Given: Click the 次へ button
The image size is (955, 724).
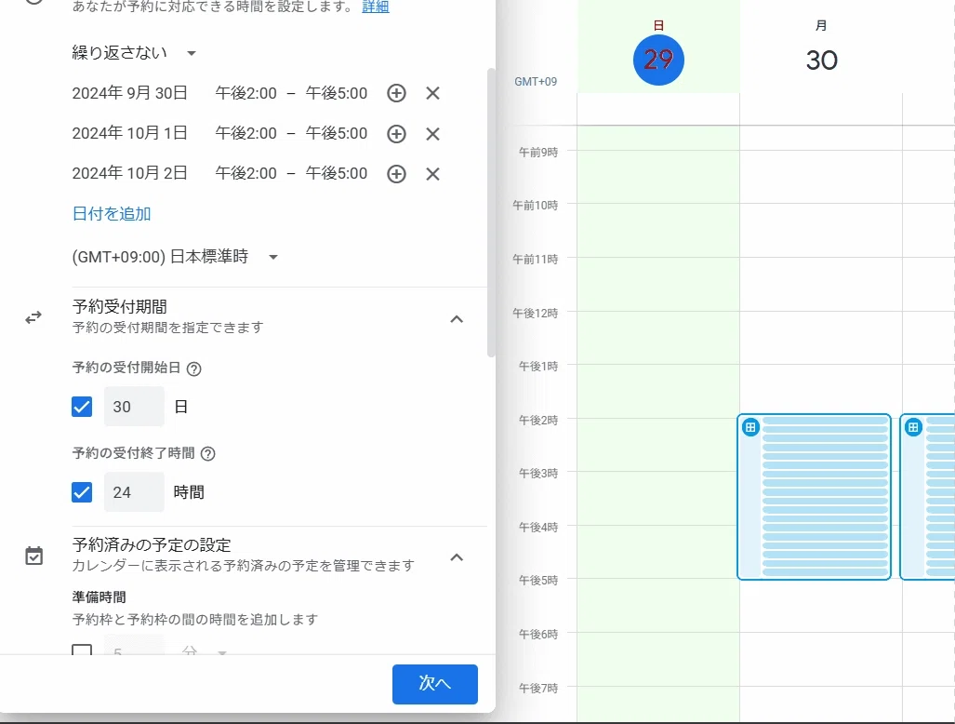Looking at the screenshot, I should (435, 684).
